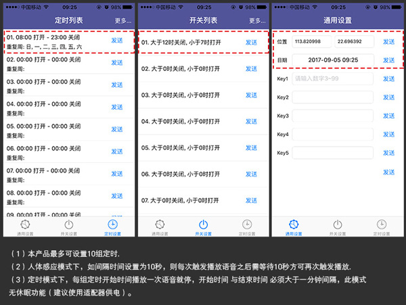Send switch rule 01 大于12时关闭
The image size is (406, 305).
(x=251, y=43)
